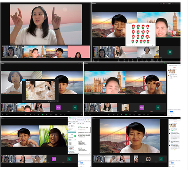Toggle camera in the sticker-popup meeting window

pyautogui.click(x=98, y=60)
